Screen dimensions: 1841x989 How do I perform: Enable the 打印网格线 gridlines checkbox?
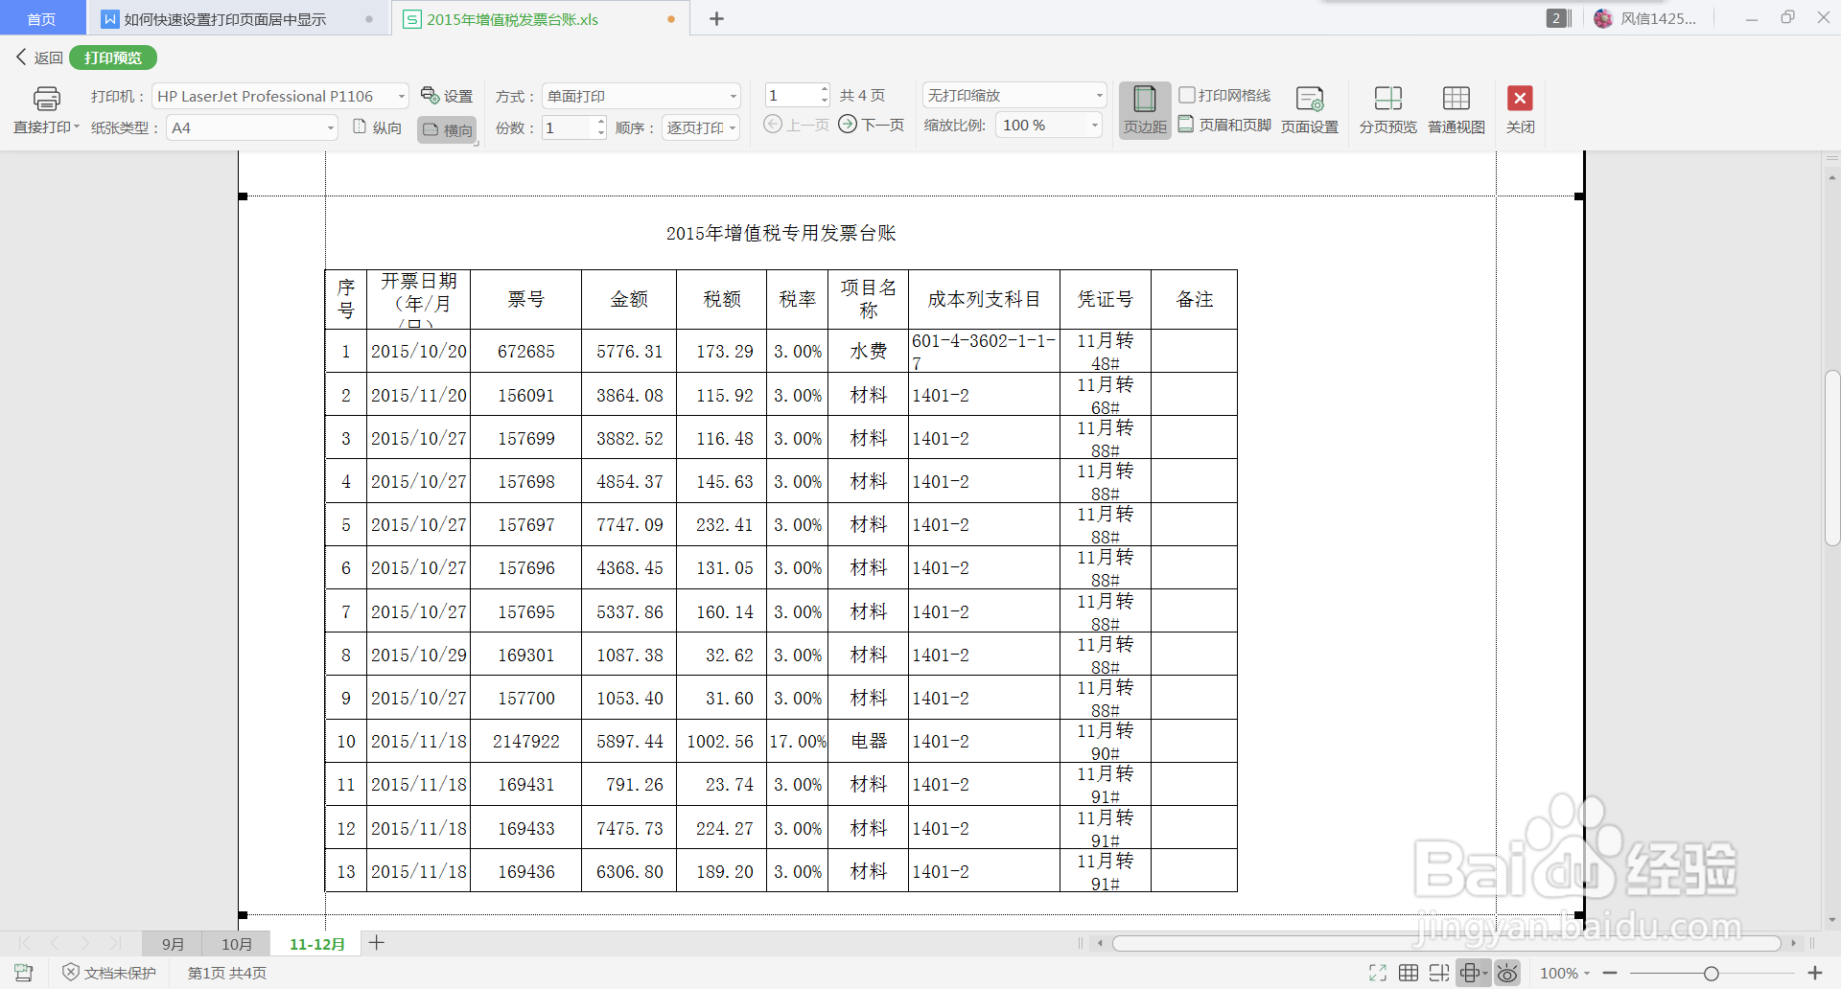(1186, 95)
